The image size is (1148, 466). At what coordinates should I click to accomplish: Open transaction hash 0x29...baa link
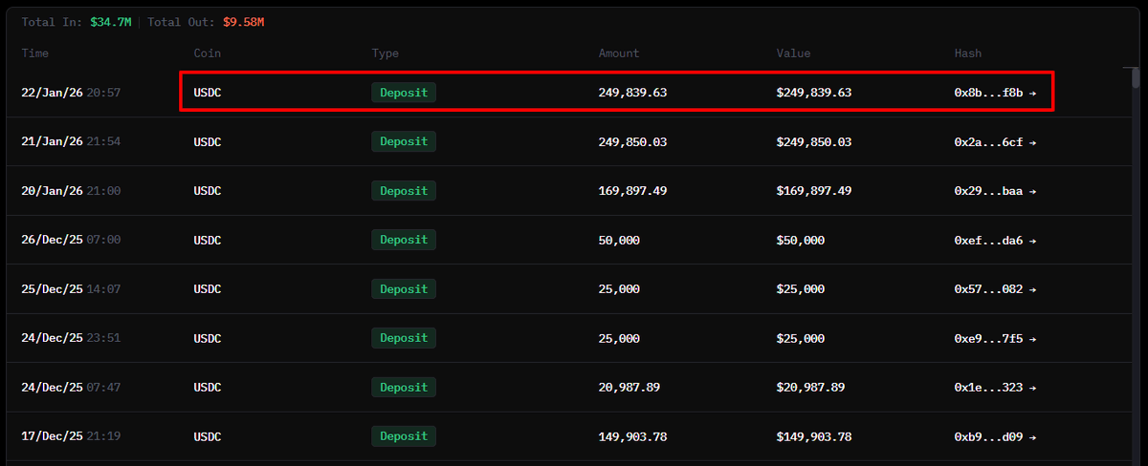click(x=995, y=191)
